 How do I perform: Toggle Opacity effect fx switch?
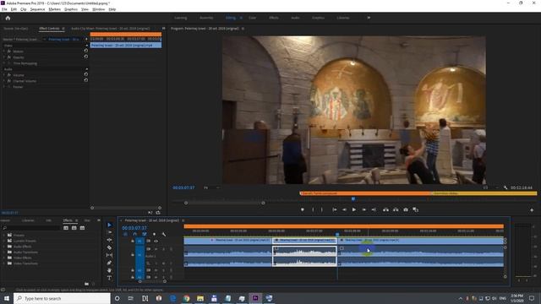point(9,57)
